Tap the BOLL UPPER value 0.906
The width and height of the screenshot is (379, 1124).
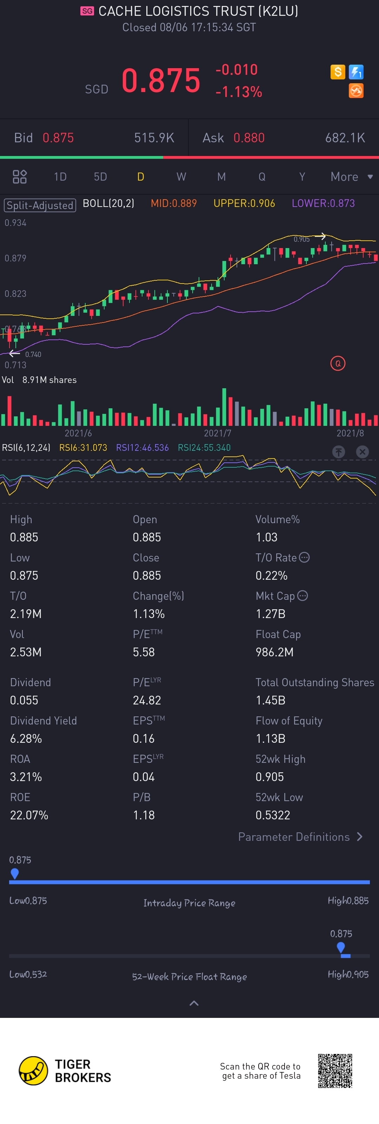[x=244, y=203]
